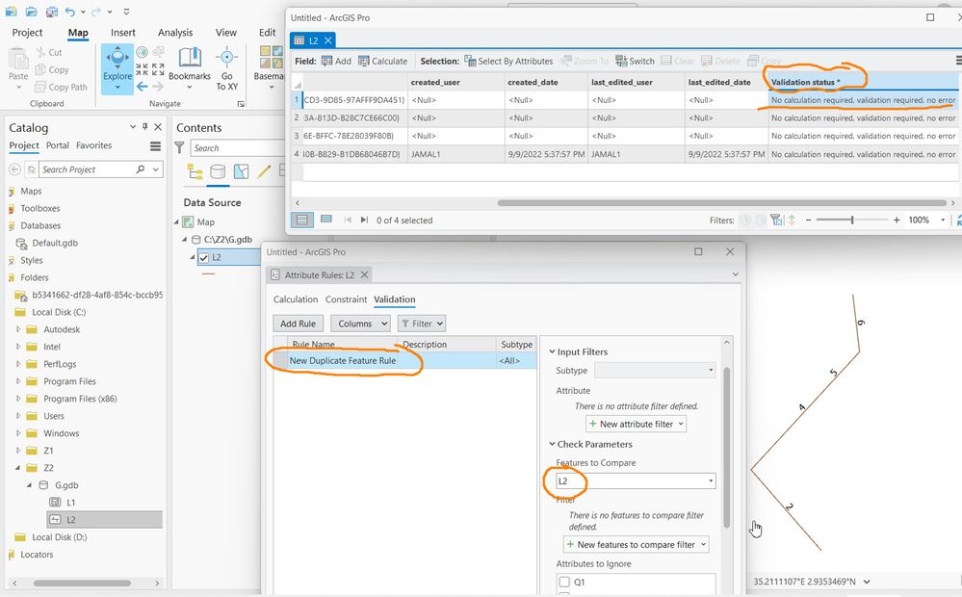Screen dimensions: 962x597
Task: Click Switch selection in table toolbar
Action: coord(635,61)
